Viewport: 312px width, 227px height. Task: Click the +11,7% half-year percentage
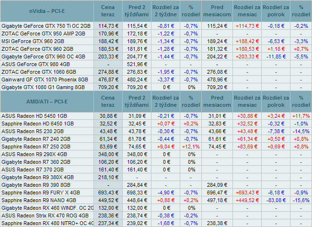coord(301,116)
